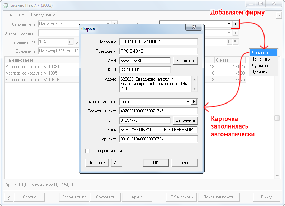Enable the Свои реквизиты checkbox
The height and width of the screenshot is (206, 285).
pyautogui.click(x=87, y=151)
